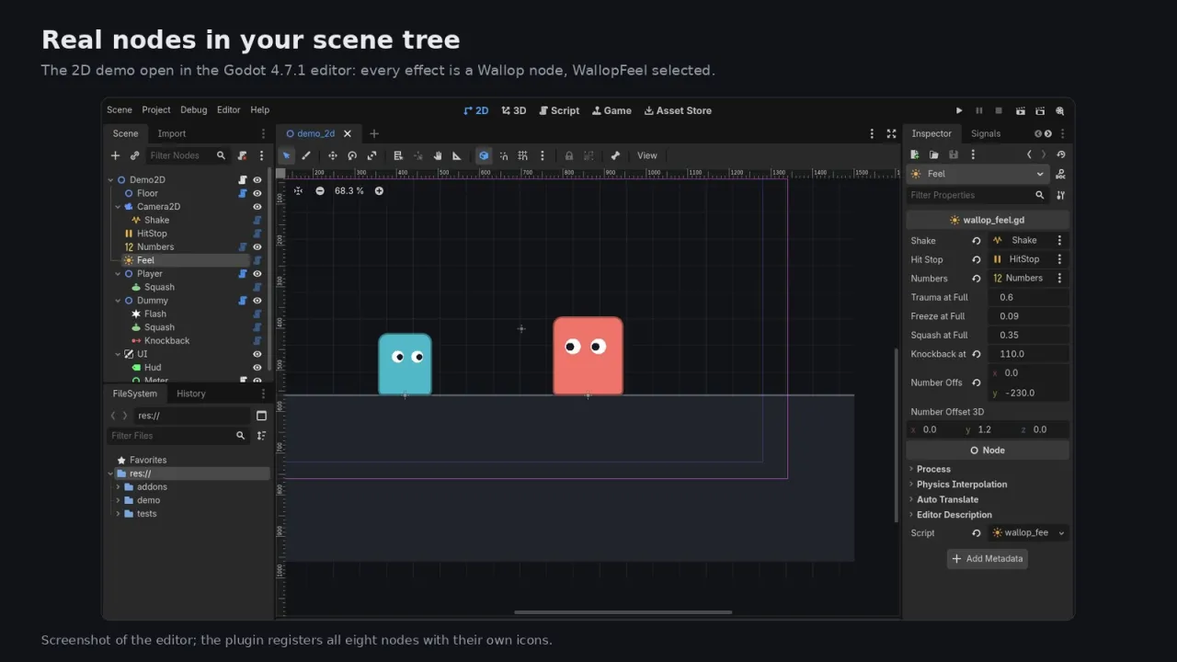This screenshot has width=1177, height=662.
Task: Activate the Scale Mode tool
Action: pyautogui.click(x=371, y=155)
